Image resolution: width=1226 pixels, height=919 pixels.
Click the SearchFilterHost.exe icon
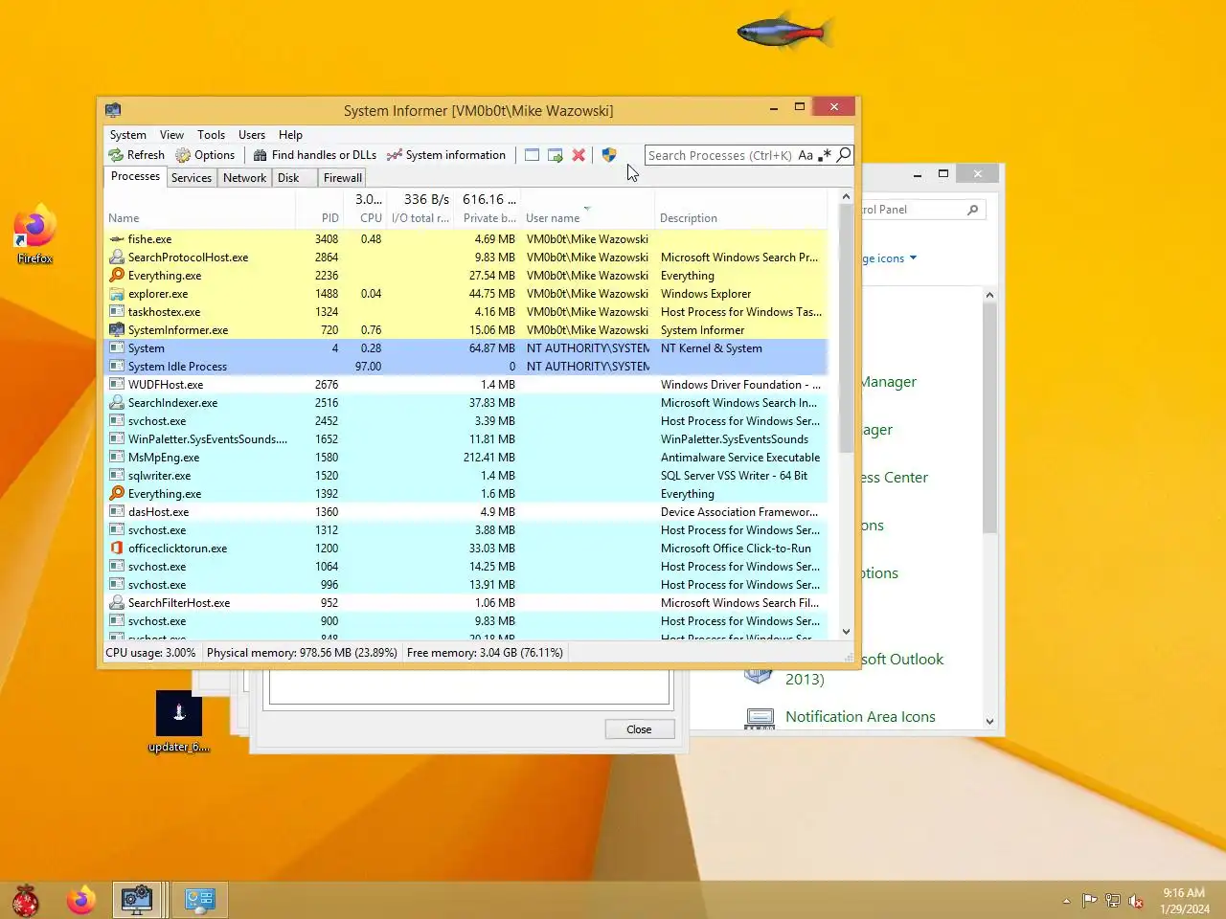117,603
